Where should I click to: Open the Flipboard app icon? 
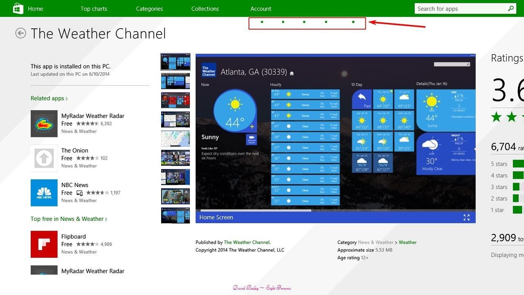coord(44,244)
